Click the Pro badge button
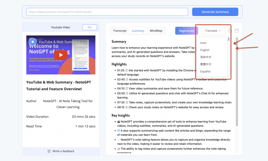 coord(90,27)
